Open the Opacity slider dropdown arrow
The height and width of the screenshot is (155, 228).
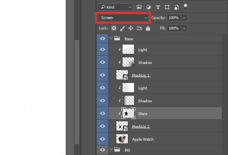pos(184,18)
